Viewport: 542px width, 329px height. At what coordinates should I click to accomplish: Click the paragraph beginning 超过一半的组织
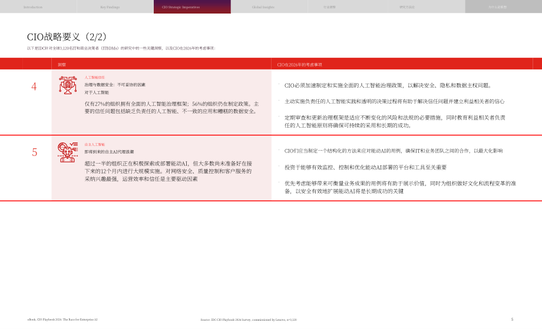coord(168,171)
